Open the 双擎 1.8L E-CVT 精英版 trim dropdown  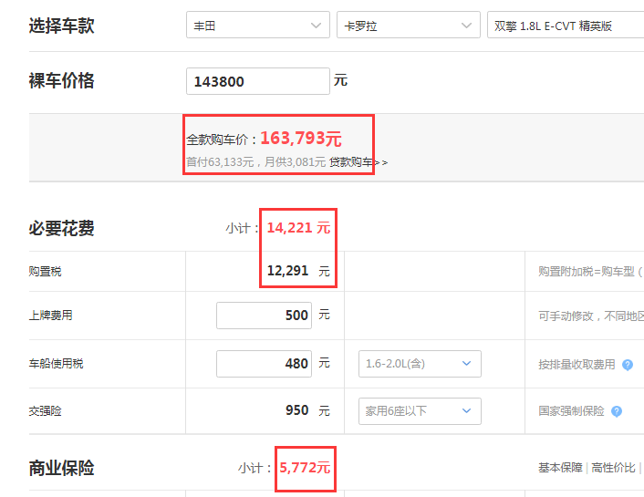tap(566, 25)
